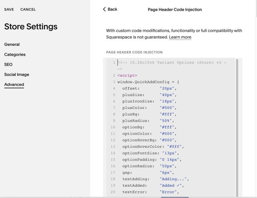Click the textError value "Error"
Image resolution: width=257 pixels, height=198 pixels.
[x=168, y=192]
